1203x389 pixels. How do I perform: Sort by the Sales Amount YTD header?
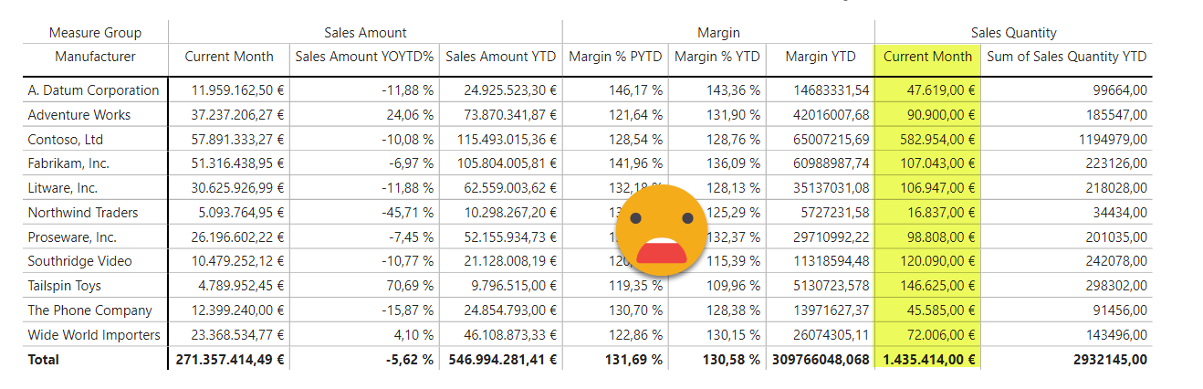click(x=500, y=57)
